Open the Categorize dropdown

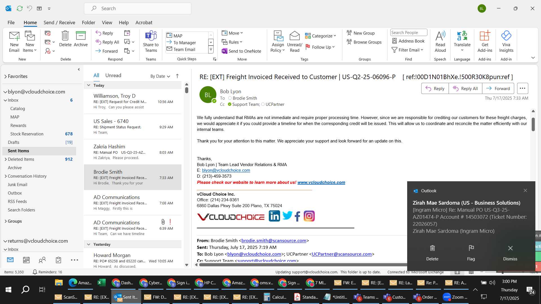(321, 36)
